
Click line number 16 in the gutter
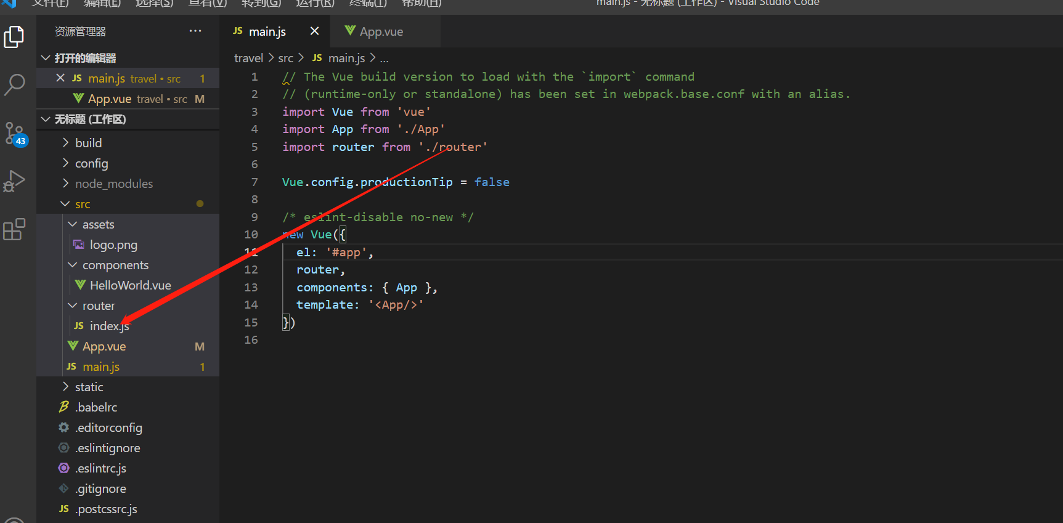(x=251, y=340)
